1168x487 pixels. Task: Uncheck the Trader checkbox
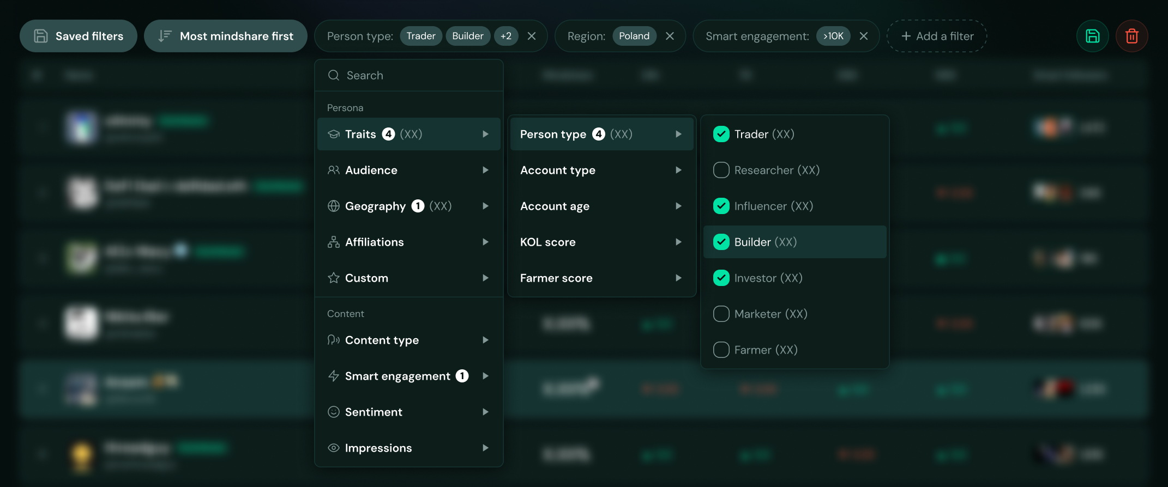[721, 134]
